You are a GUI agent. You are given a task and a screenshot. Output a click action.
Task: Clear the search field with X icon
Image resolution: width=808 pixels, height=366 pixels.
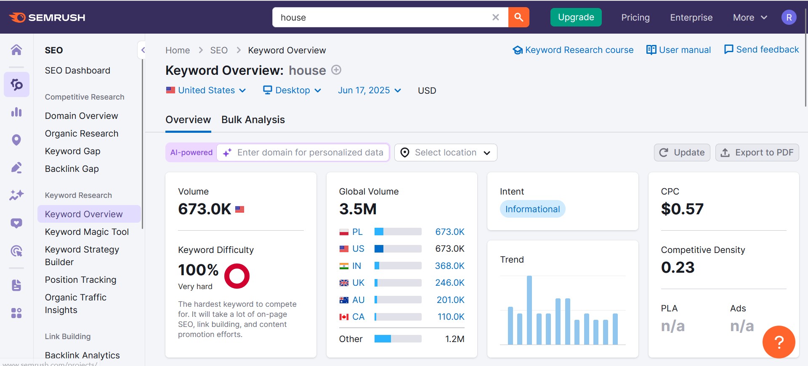(x=495, y=17)
